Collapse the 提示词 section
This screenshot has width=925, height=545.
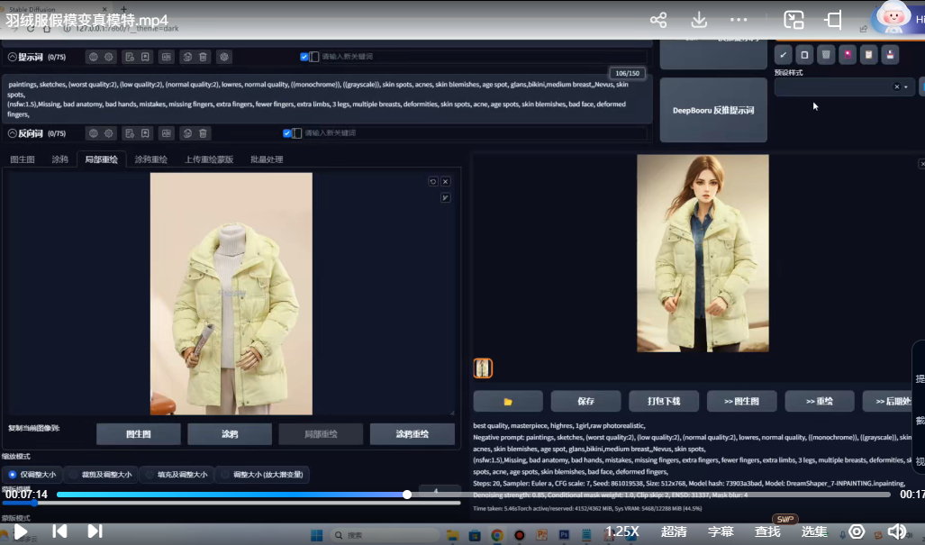[x=13, y=57]
